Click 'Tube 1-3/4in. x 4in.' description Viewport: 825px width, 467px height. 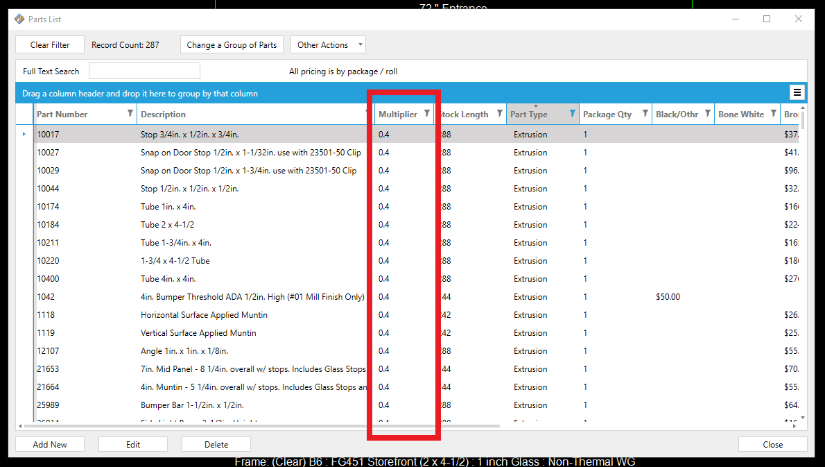pos(175,243)
